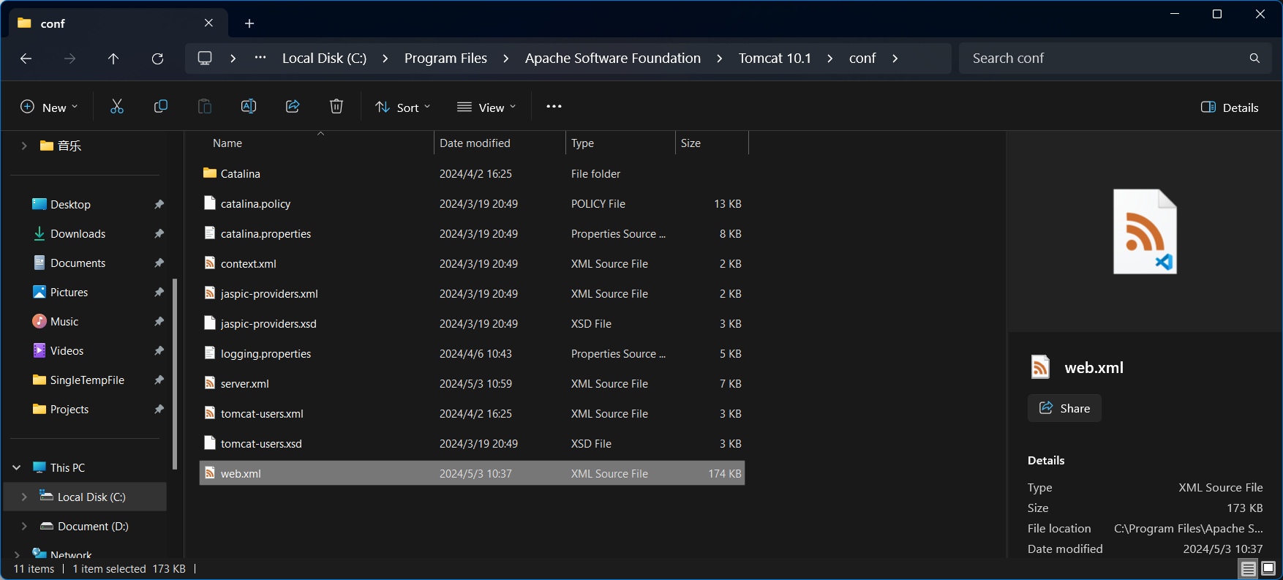Open Projects in navigation pane

69,410
